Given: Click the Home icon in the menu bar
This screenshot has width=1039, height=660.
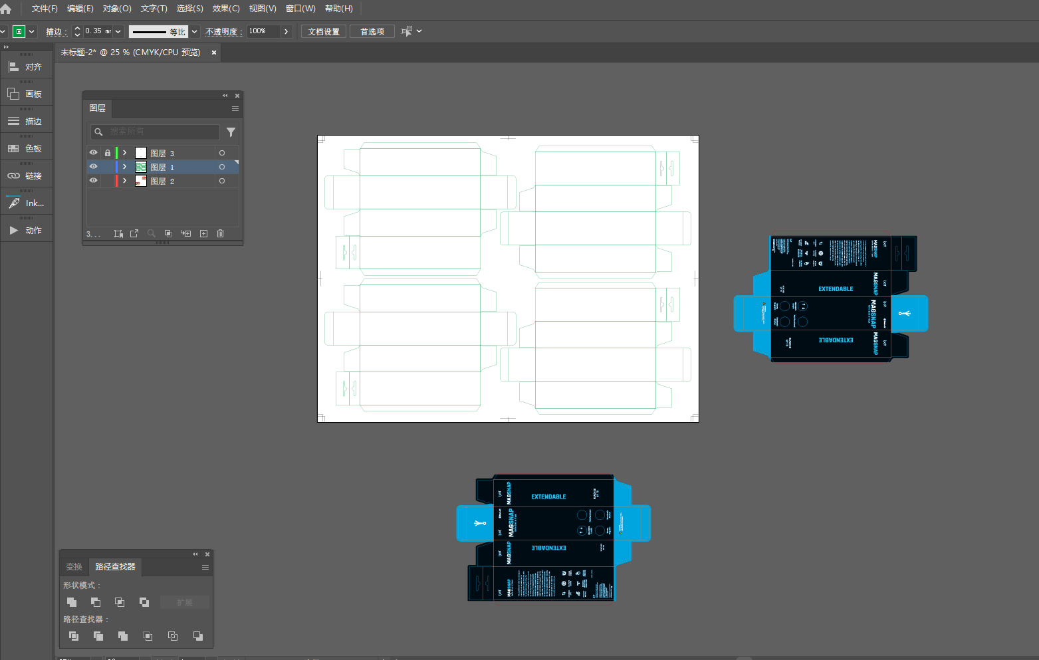Looking at the screenshot, I should [6, 9].
